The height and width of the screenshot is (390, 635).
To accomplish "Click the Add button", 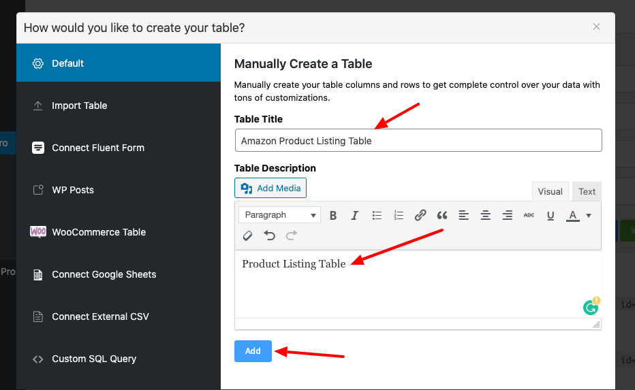I will coord(253,351).
